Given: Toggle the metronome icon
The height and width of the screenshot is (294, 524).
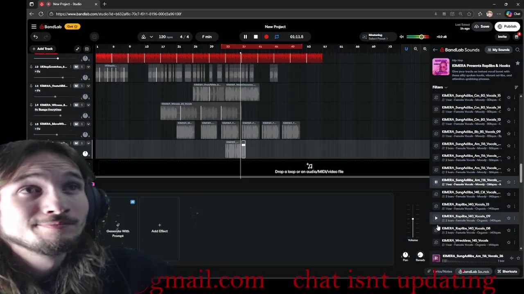Looking at the screenshot, I should click(144, 37).
